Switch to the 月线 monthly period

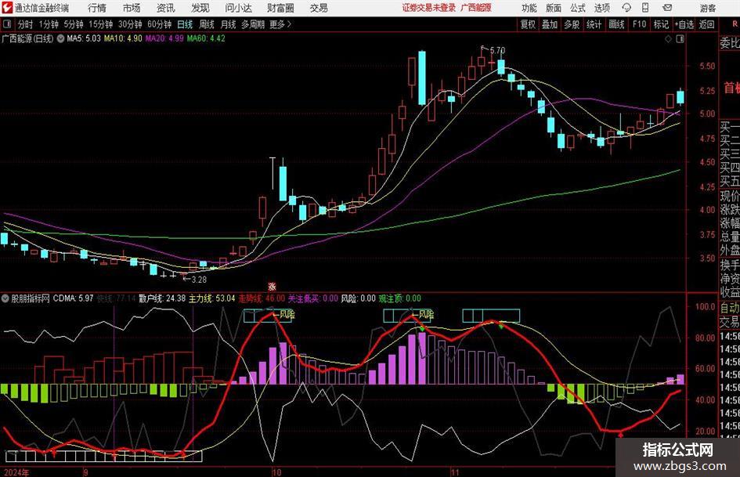[229, 24]
